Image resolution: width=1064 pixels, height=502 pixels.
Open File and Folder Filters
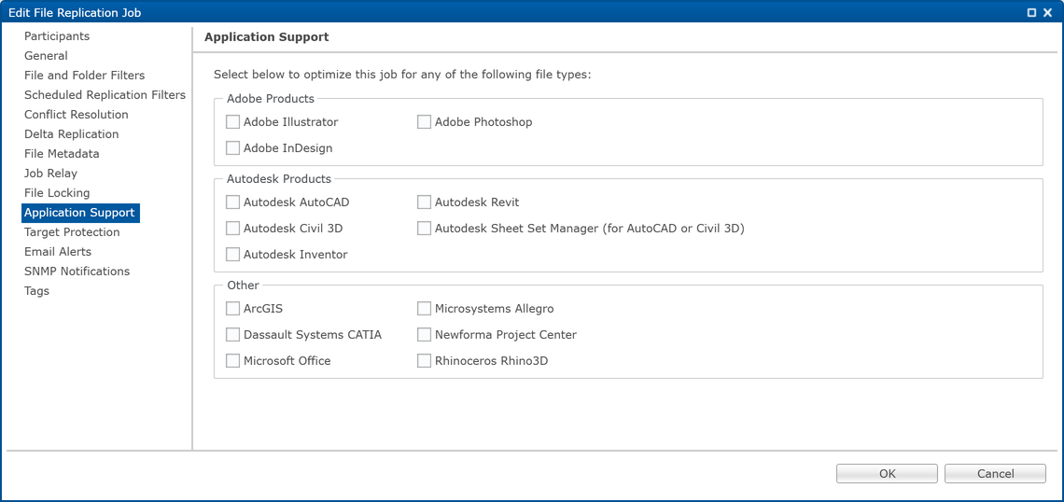click(x=85, y=76)
